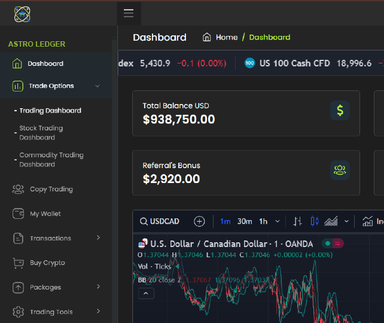384x323 pixels.
Task: Select the bar chart style icon
Action: pyautogui.click(x=297, y=221)
